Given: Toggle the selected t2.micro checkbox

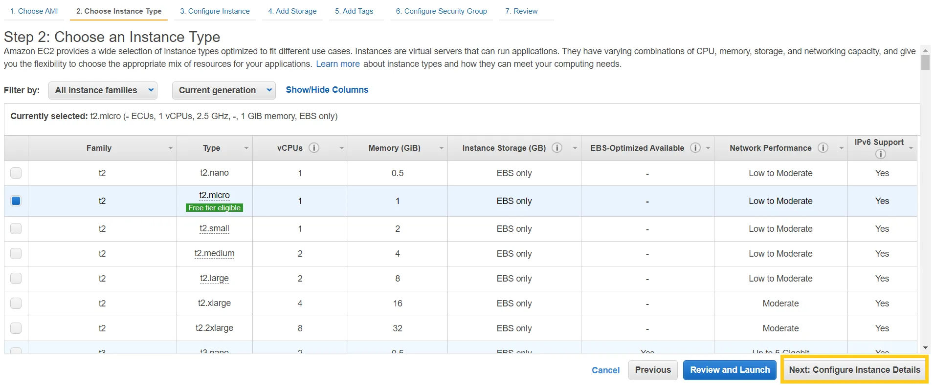Looking at the screenshot, I should (x=16, y=201).
